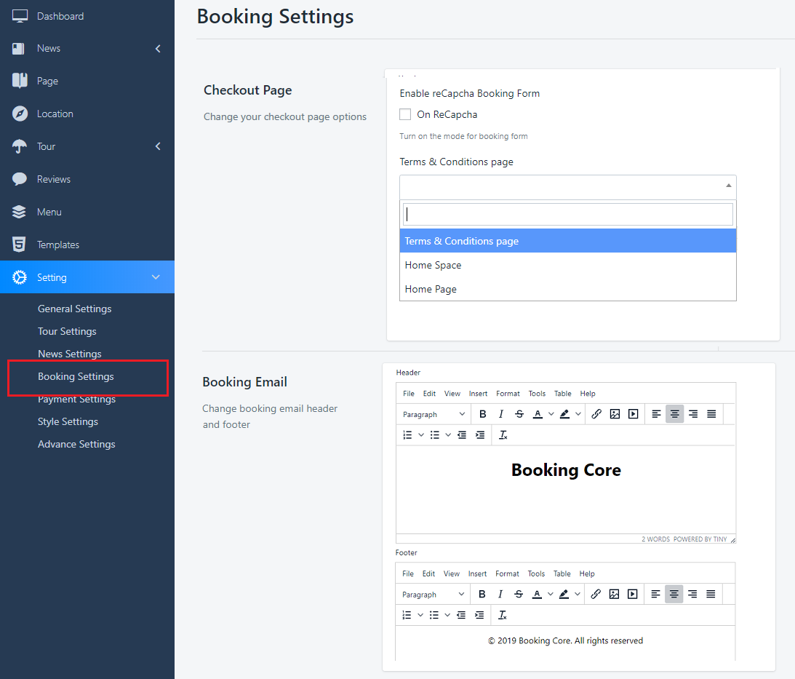Open Payment Settings in sidebar
Screen dimensions: 795x679
(x=76, y=400)
